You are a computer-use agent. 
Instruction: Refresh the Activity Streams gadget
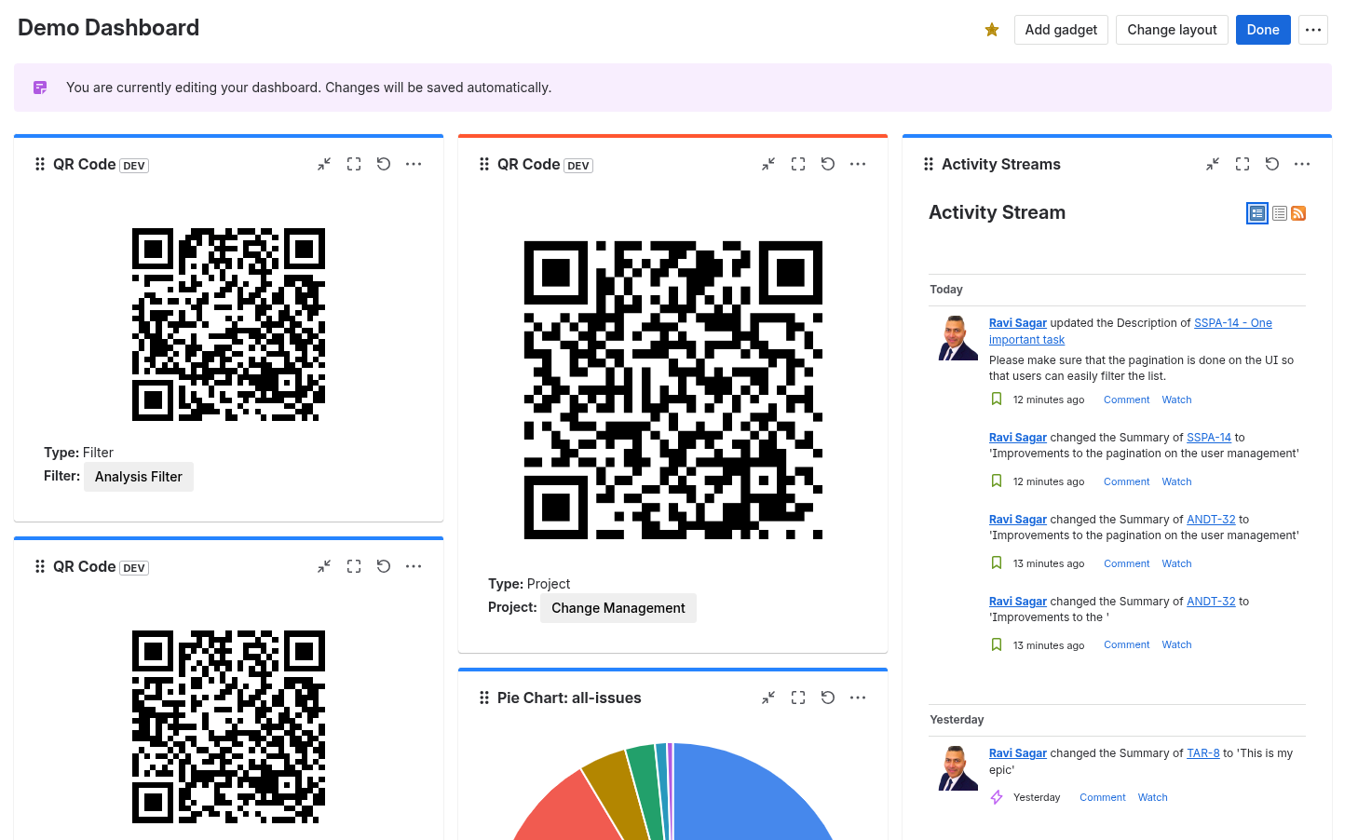[1272, 164]
